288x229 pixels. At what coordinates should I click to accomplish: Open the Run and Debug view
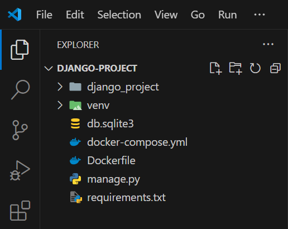click(x=20, y=170)
